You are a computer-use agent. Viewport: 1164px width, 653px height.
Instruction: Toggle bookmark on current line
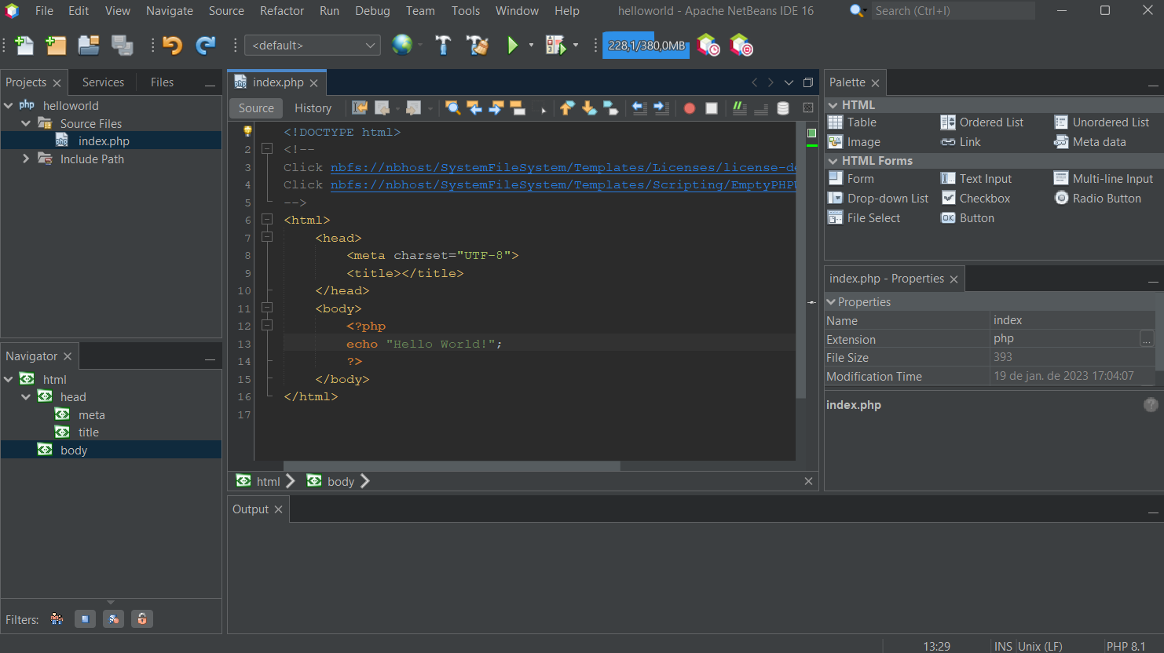coord(611,108)
